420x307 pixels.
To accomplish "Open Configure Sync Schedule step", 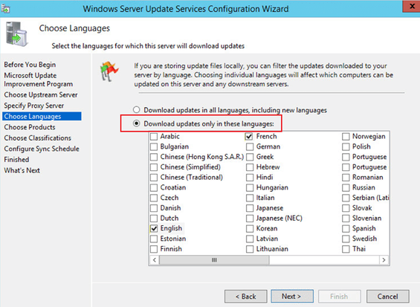I will [x=42, y=149].
